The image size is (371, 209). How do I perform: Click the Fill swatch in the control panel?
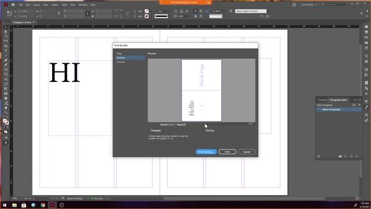[147, 11]
